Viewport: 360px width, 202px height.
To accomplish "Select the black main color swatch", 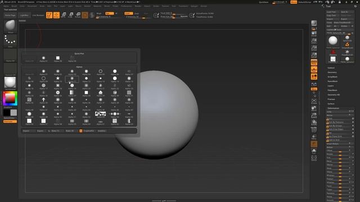I will pos(7,112).
